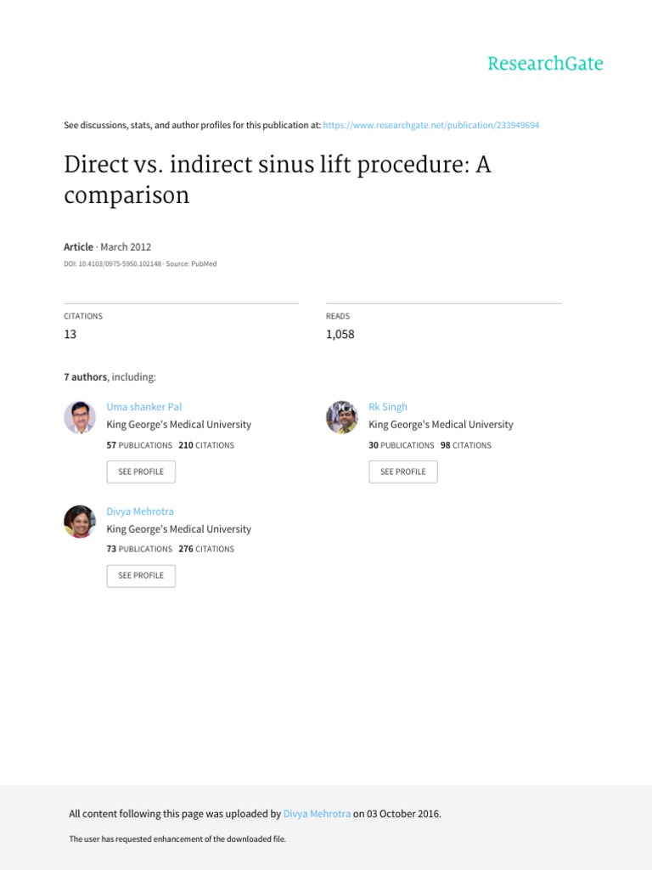Click '57 publications' under Uma shanker Pal
The width and height of the screenshot is (652, 870).
click(139, 445)
